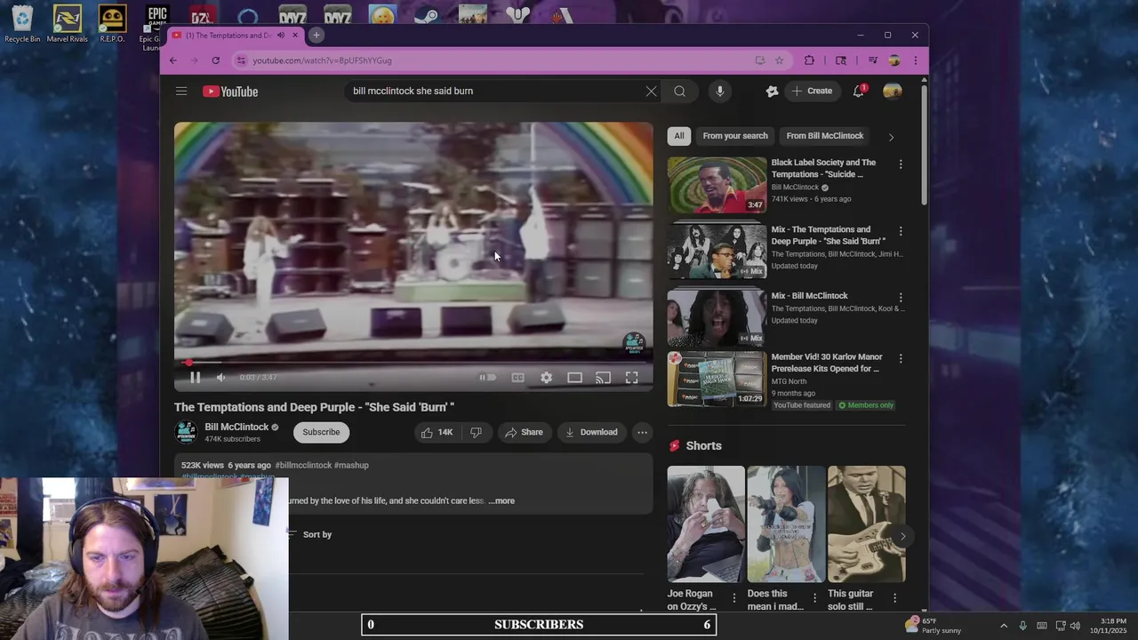Open options for Joe Rogan short
Screen dimensions: 1138x640
pyautogui.click(x=734, y=598)
